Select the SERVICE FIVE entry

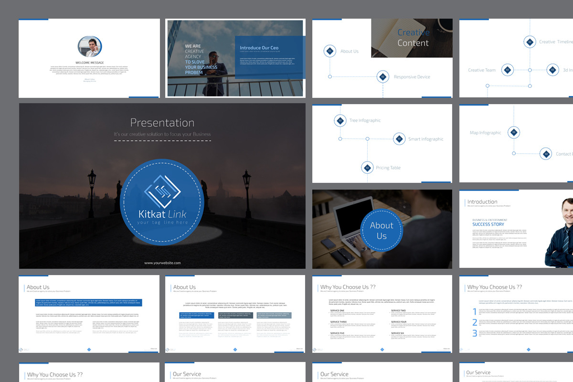point(337,333)
